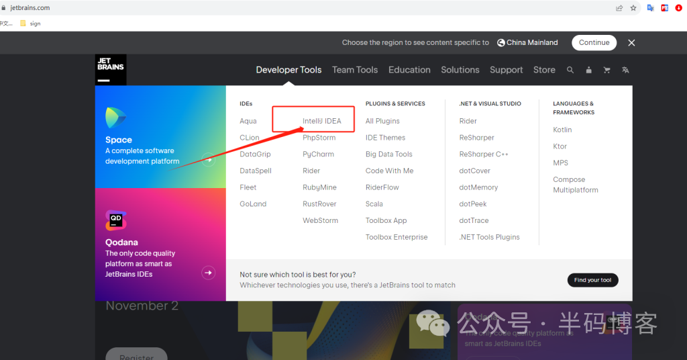Click the Google Translate extension icon

[x=651, y=8]
